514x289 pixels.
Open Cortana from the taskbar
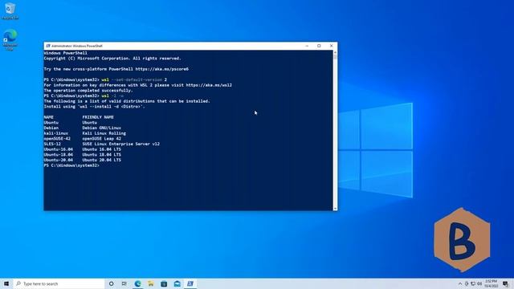click(111, 283)
